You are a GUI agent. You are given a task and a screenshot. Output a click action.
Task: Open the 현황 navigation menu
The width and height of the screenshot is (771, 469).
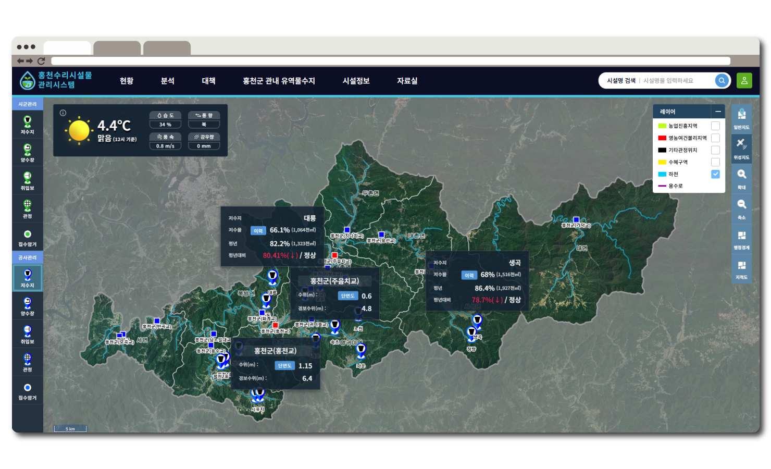pos(127,81)
